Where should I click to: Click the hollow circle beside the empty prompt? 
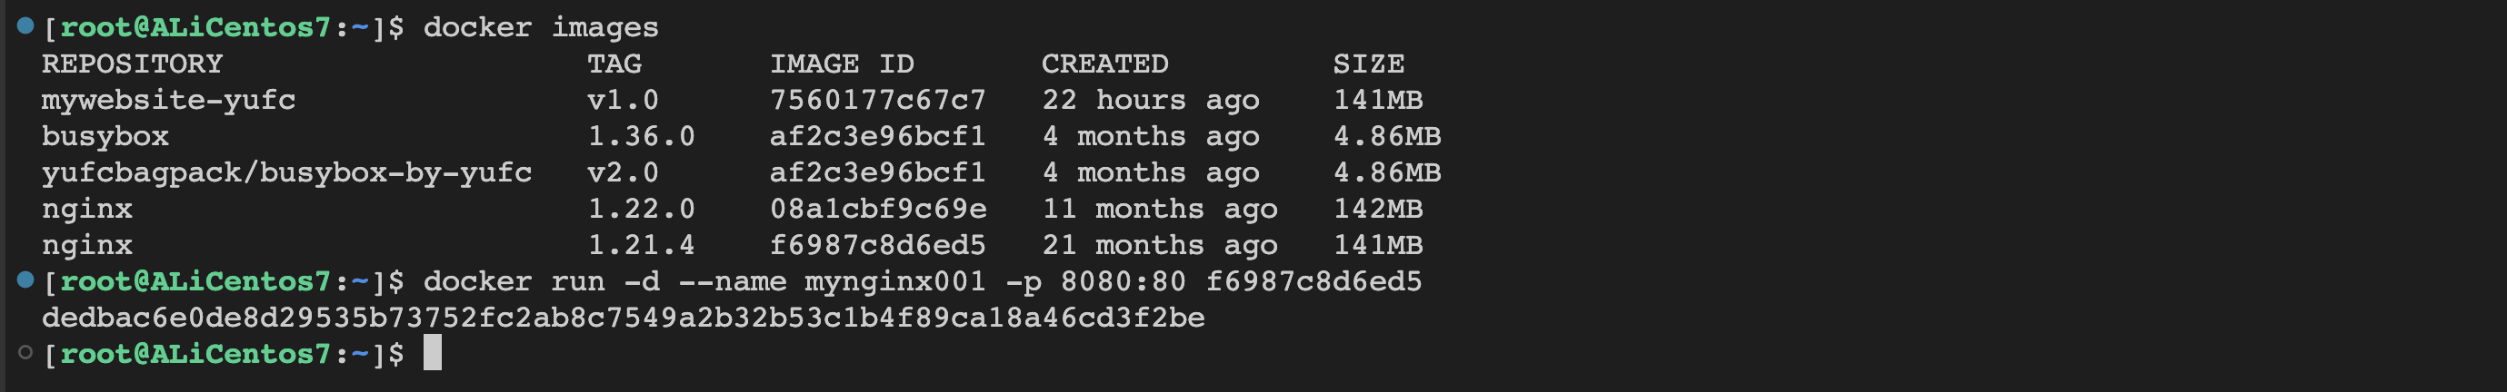point(25,352)
